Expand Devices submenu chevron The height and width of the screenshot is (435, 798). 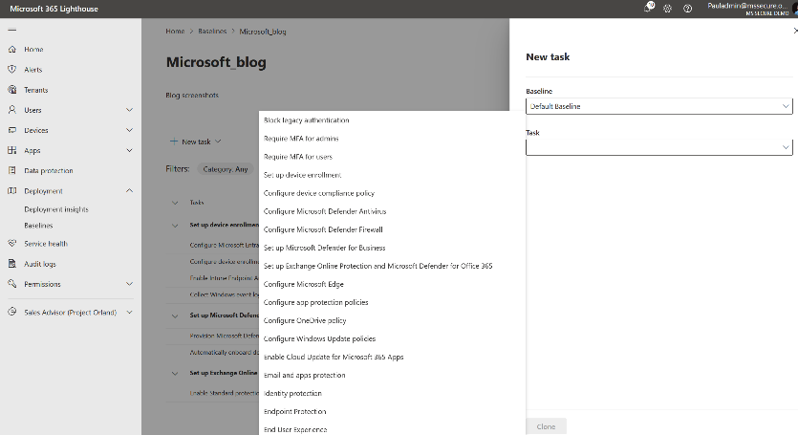(x=129, y=130)
